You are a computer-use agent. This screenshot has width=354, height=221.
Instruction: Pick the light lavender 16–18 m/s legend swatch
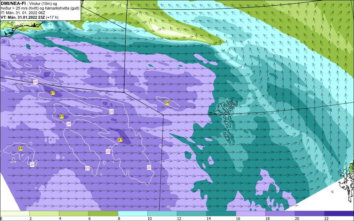point(251,214)
